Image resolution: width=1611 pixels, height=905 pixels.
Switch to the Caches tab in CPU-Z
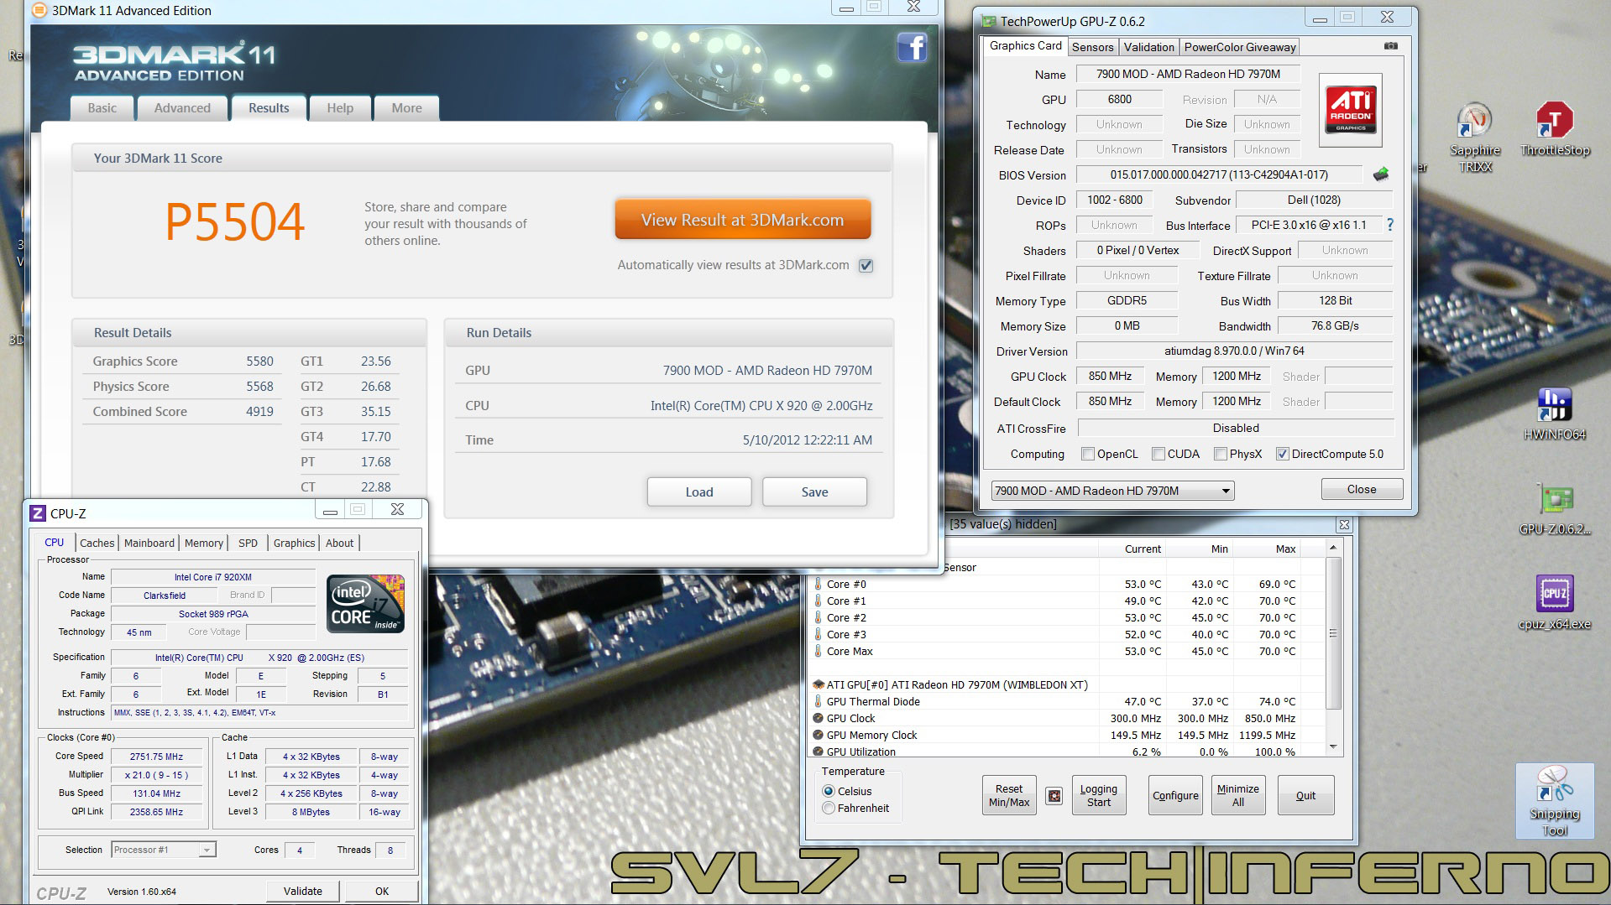[97, 543]
